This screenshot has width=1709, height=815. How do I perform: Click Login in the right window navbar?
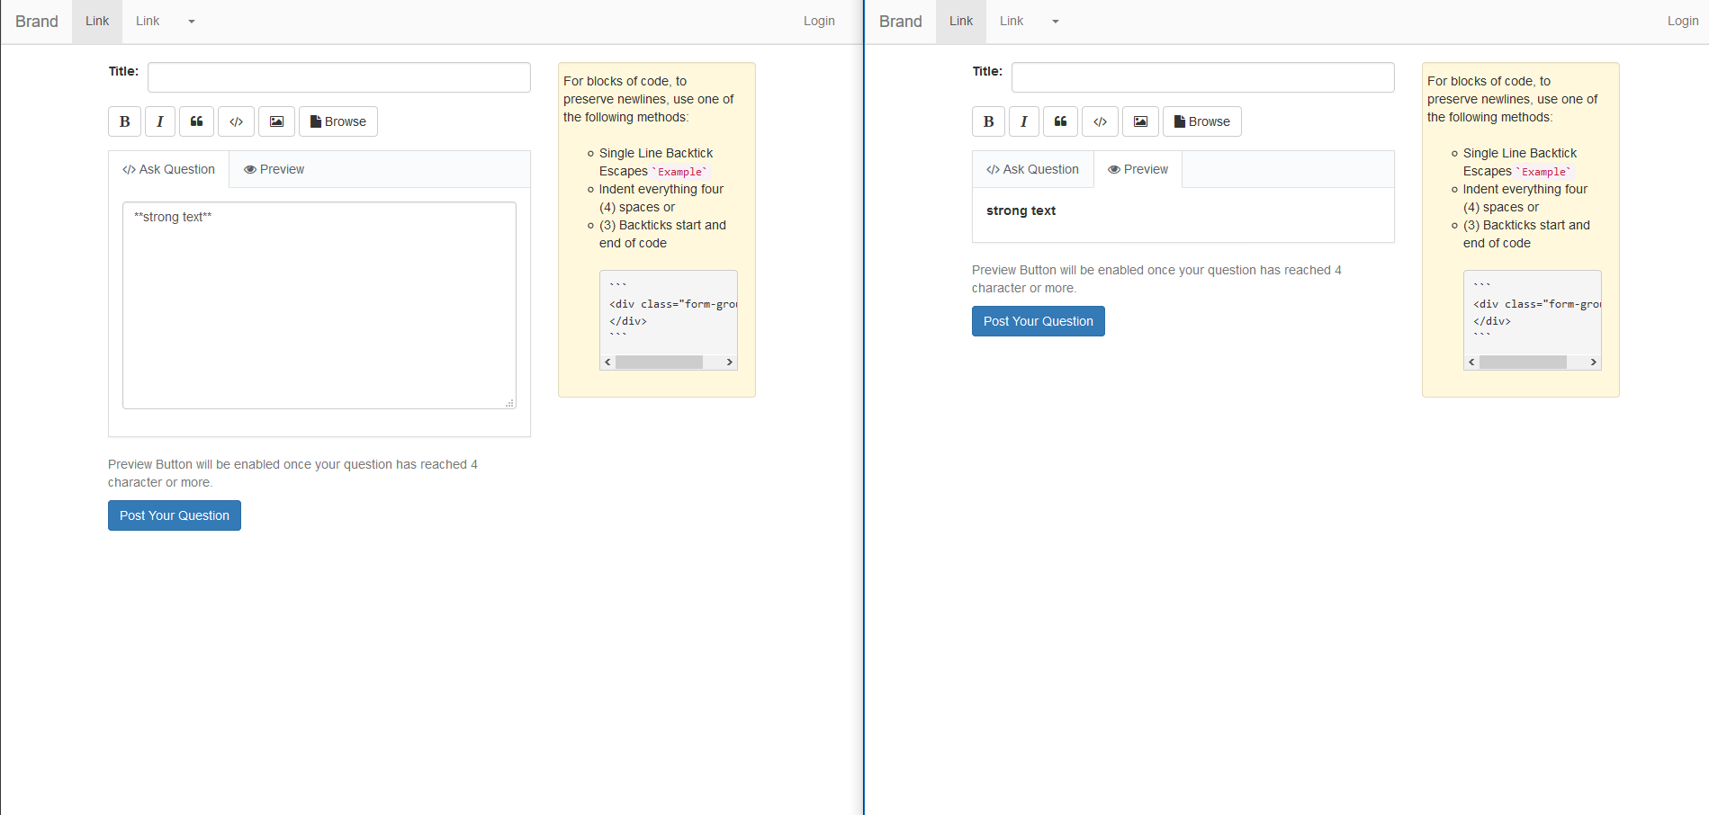tap(1683, 22)
